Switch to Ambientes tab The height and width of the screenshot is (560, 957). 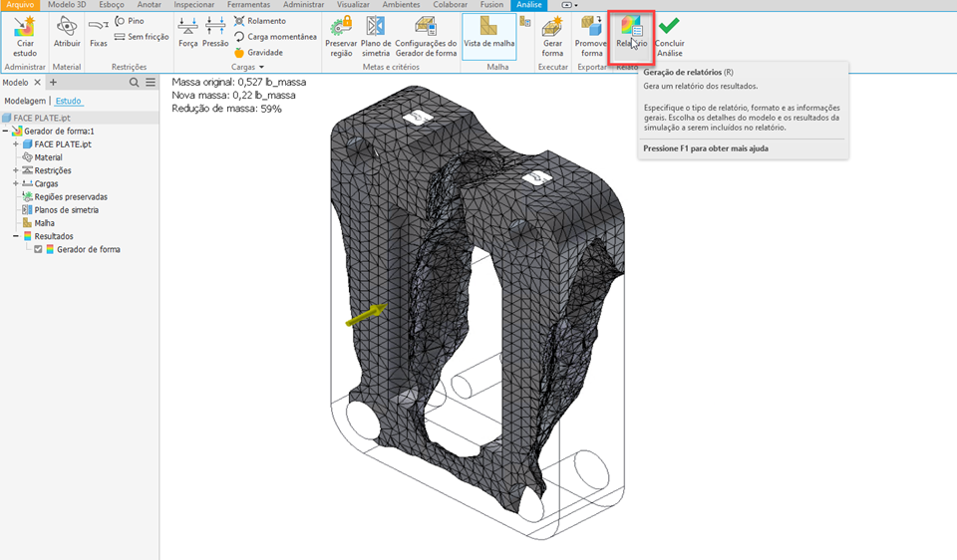[x=401, y=5]
